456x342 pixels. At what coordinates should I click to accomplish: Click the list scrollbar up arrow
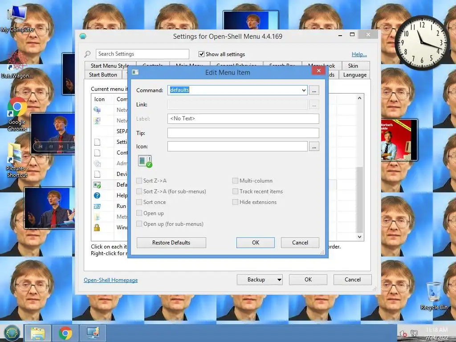coord(360,98)
